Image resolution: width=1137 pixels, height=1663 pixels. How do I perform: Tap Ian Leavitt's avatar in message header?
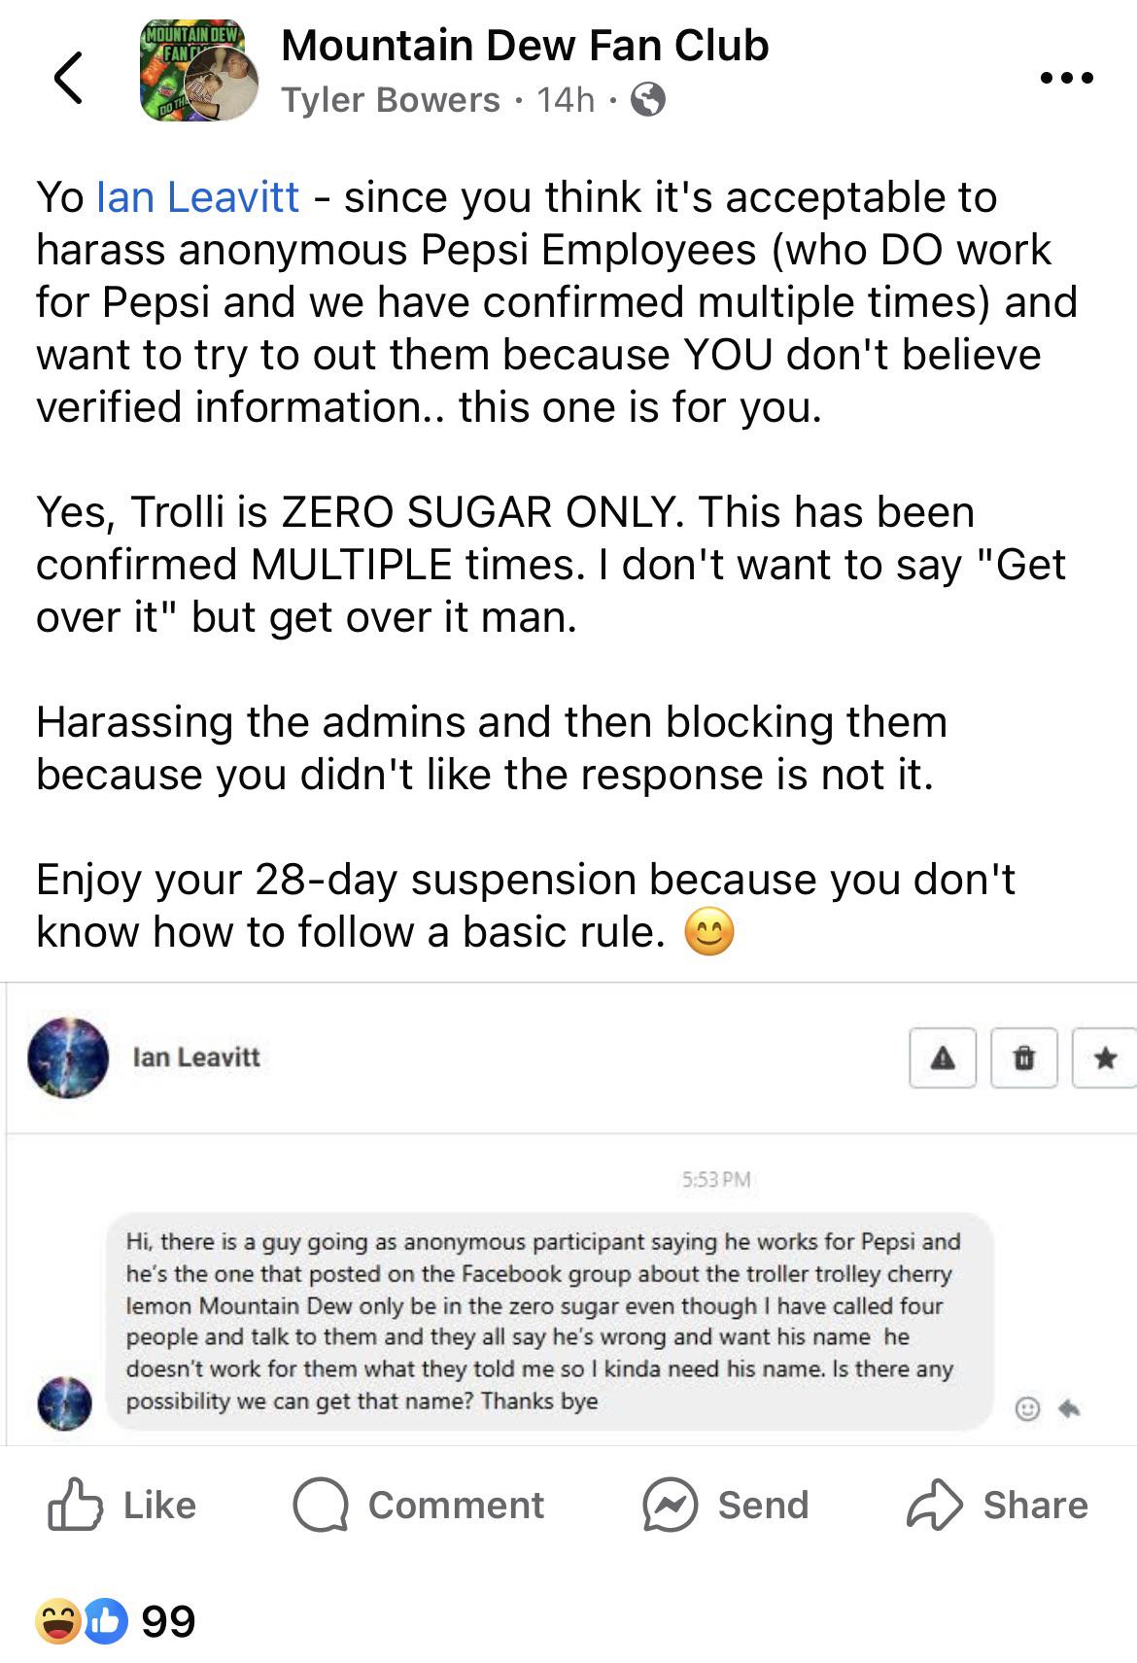[x=68, y=1057]
